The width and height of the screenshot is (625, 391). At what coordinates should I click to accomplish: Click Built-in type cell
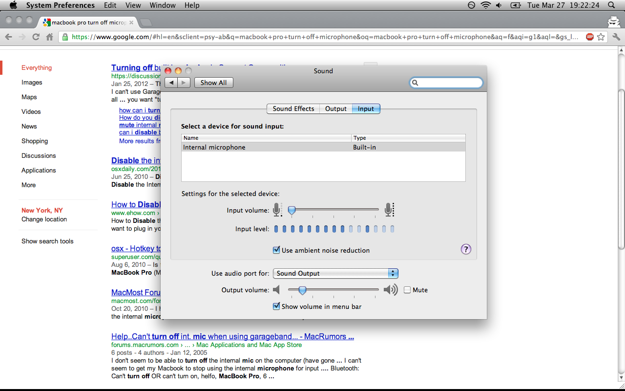click(x=365, y=147)
